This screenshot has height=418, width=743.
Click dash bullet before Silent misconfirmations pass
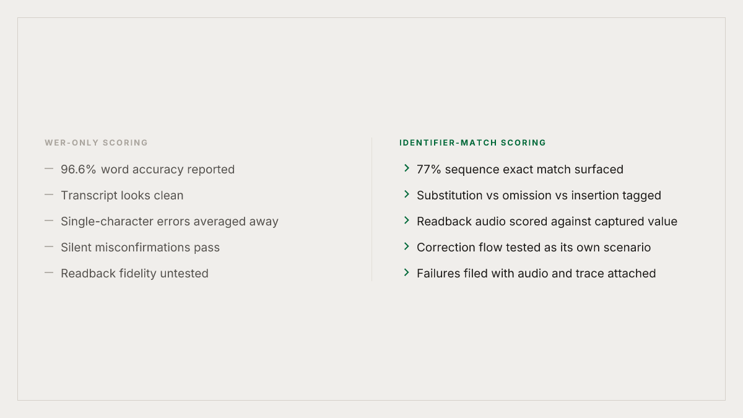[x=49, y=246]
